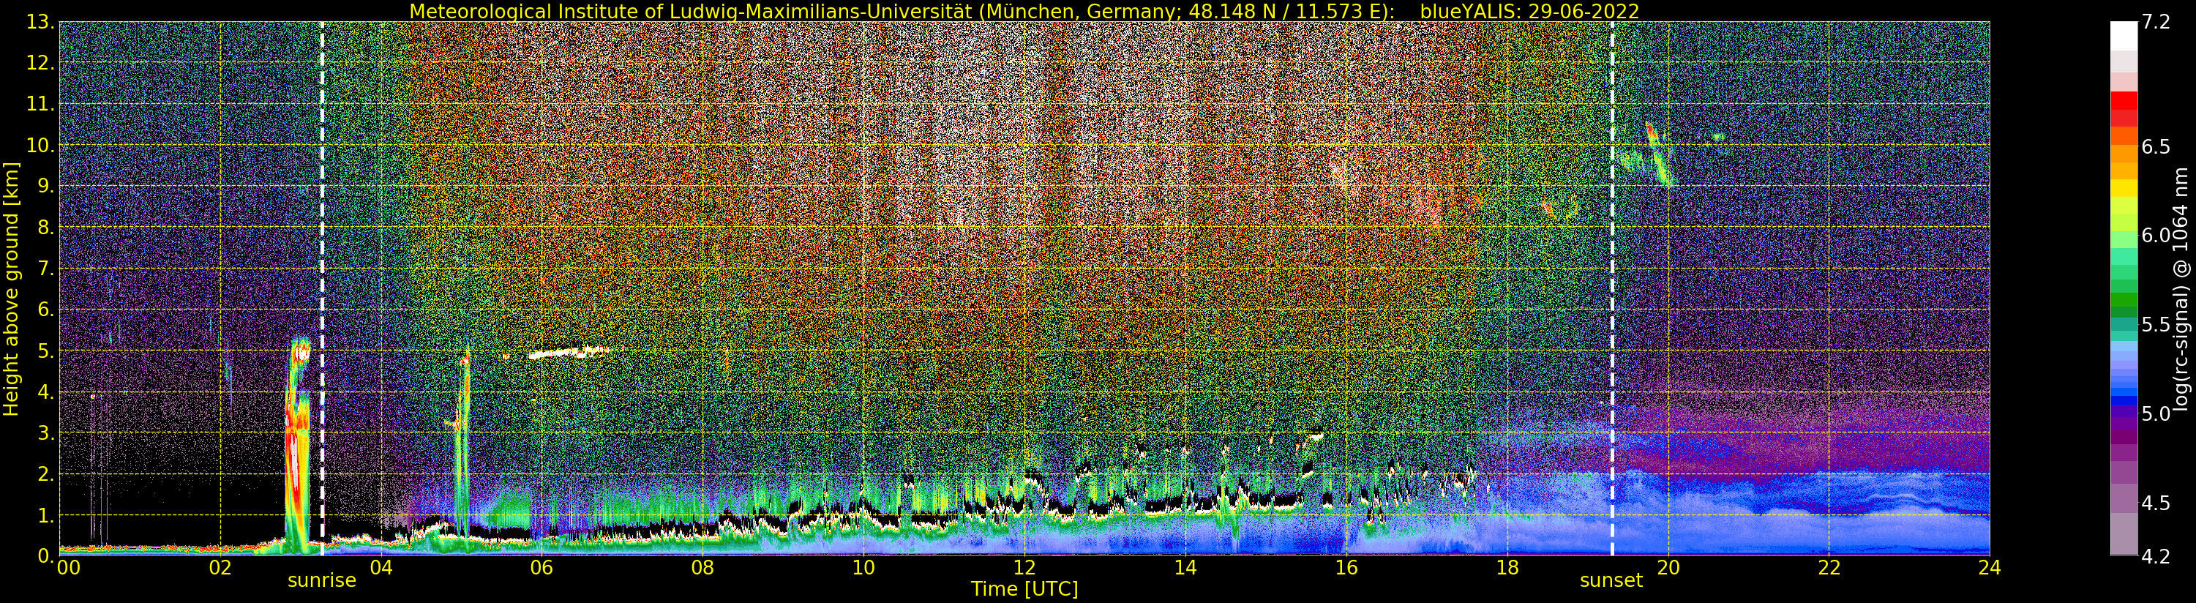This screenshot has width=2196, height=603.
Task: Click the colorbar value '5.0'
Action: 2156,413
